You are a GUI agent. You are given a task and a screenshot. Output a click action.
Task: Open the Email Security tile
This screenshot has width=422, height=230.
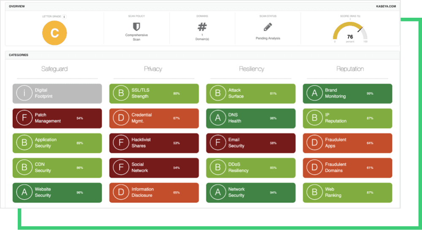pyautogui.click(x=251, y=143)
